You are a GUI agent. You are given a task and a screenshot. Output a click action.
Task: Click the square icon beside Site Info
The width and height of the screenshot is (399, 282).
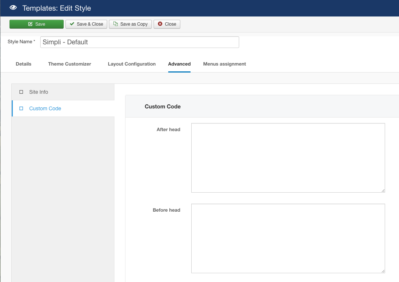coord(21,92)
